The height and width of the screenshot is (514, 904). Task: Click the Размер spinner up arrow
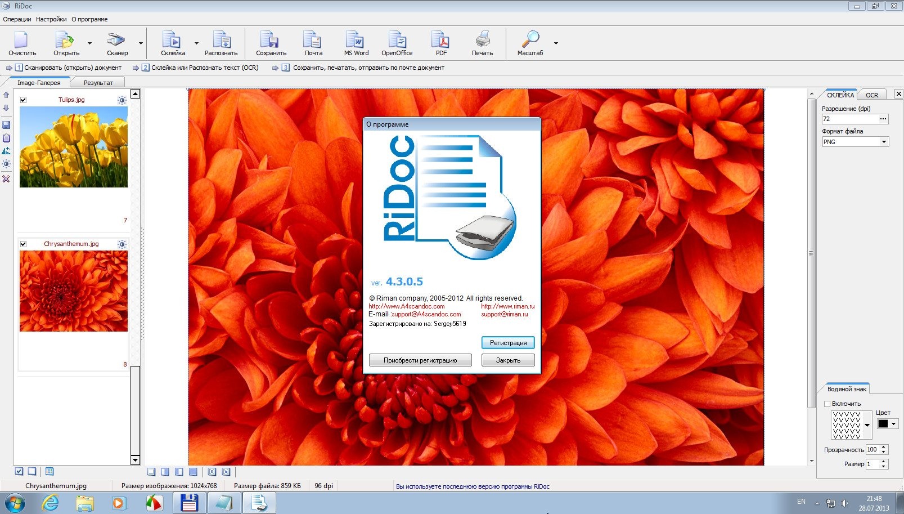pyautogui.click(x=884, y=462)
